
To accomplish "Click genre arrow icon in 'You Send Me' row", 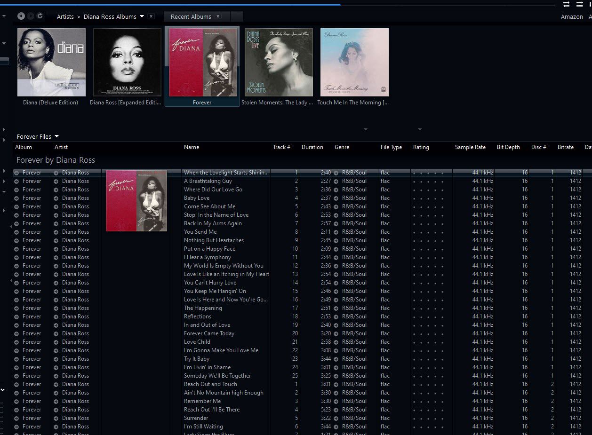I will 336,232.
